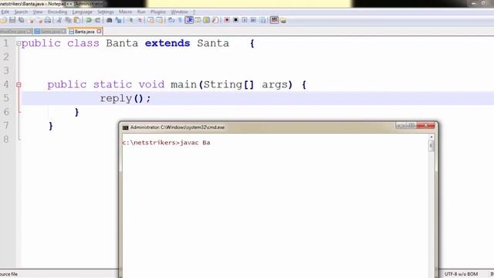This screenshot has width=494, height=278.
Task: Open the Search menu
Action: point(21,12)
